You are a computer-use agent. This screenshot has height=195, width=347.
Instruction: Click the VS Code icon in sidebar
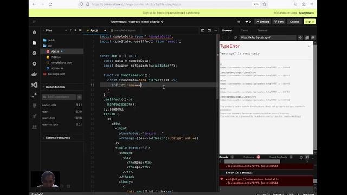point(34,85)
